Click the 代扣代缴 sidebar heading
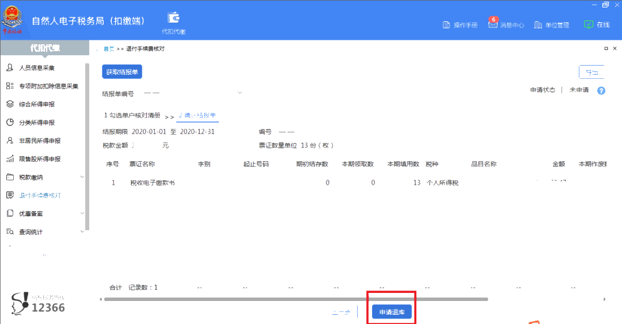Screen dimensions: 622x324 click(x=45, y=48)
